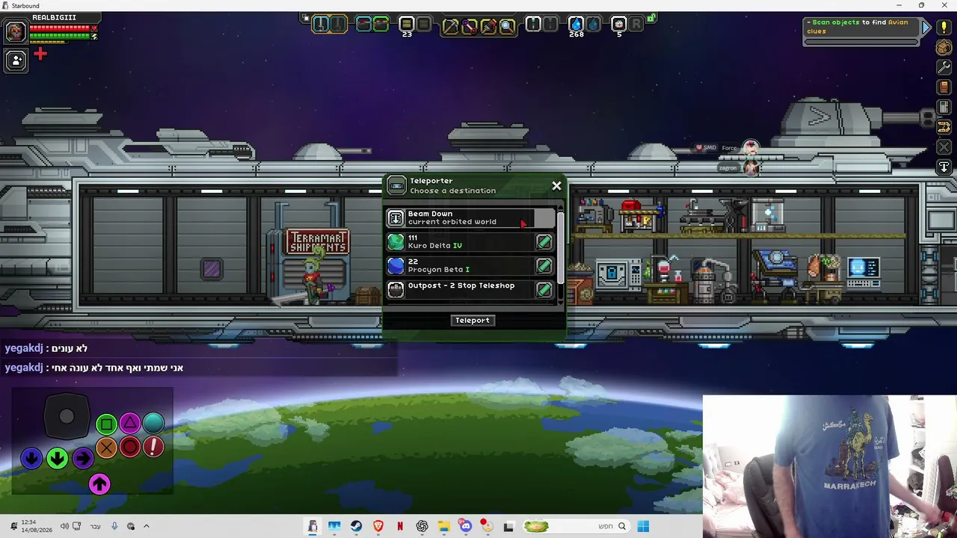Click the green down-arrow overlay button

pyautogui.click(x=57, y=458)
